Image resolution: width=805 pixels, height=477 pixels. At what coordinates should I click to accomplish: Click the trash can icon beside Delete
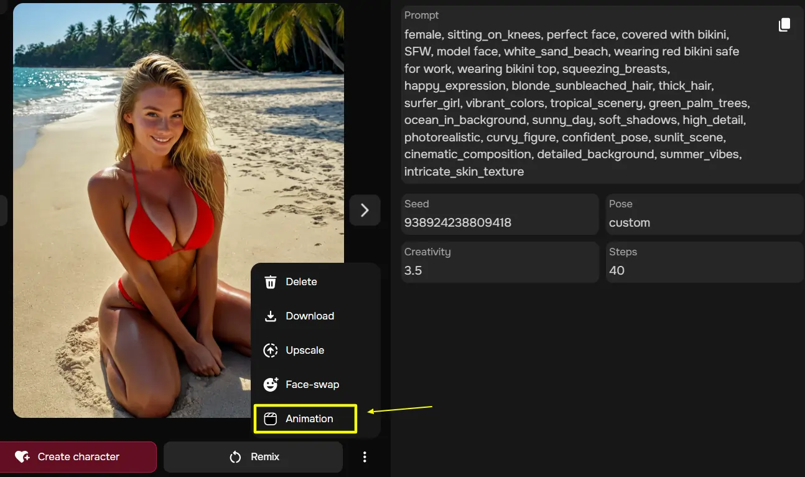pyautogui.click(x=271, y=282)
